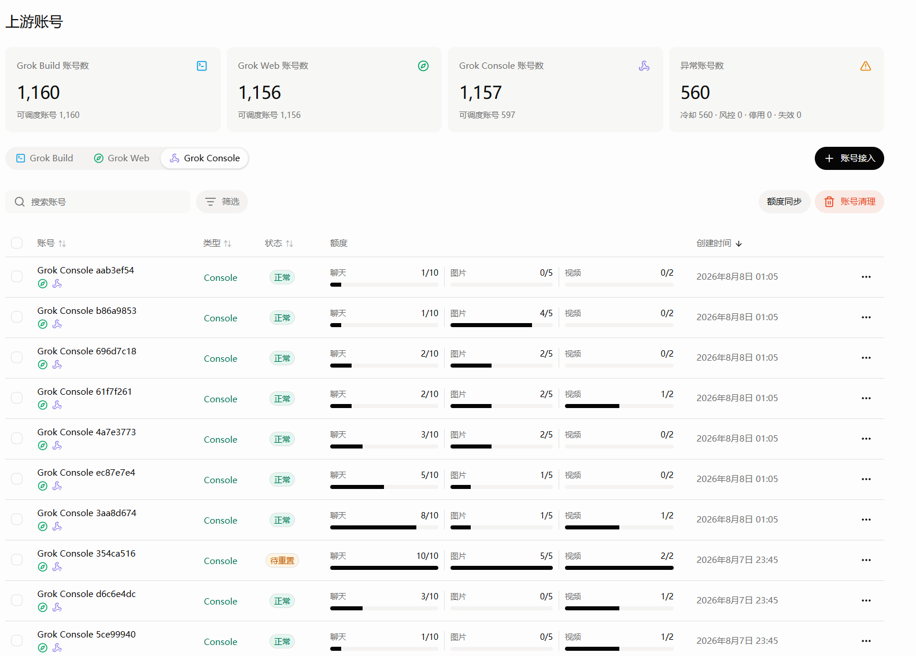
Task: Select the Grok Console 3aa8d674 row checkbox
Action: click(17, 519)
